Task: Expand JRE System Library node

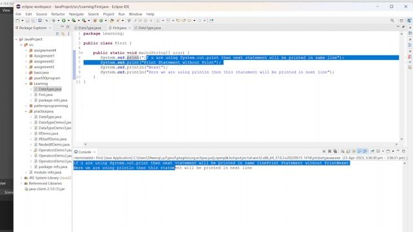Action: pos(21,178)
